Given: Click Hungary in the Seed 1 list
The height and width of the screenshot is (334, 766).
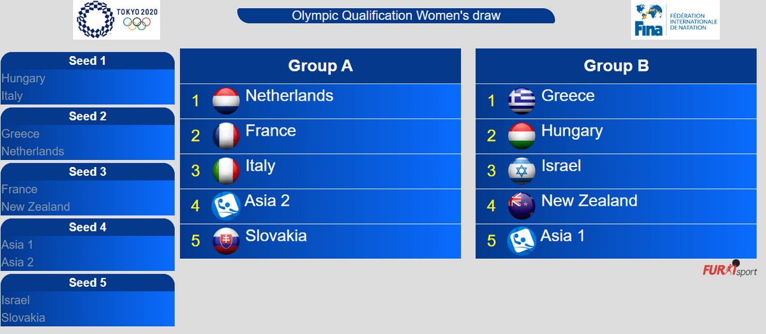Looking at the screenshot, I should point(24,78).
